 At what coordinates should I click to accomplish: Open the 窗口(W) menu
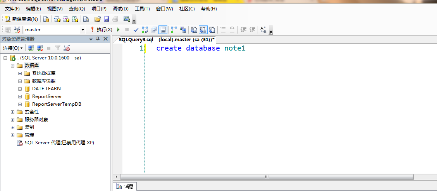click(164, 9)
